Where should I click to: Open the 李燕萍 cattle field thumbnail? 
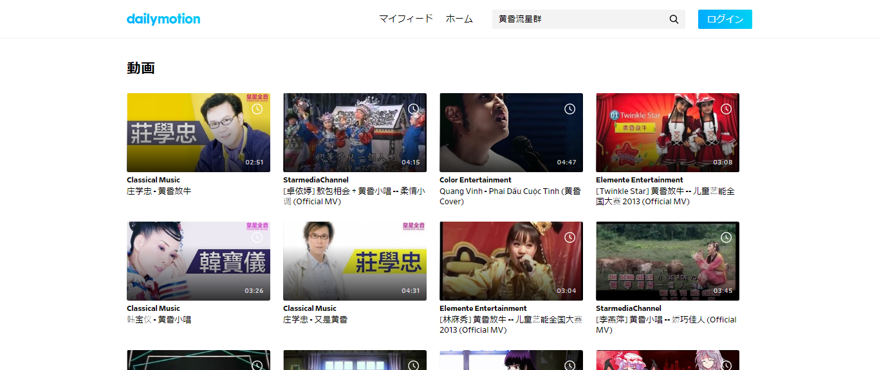pyautogui.click(x=667, y=261)
